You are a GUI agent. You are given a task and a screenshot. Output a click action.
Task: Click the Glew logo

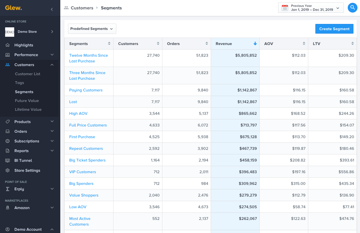(13, 8)
